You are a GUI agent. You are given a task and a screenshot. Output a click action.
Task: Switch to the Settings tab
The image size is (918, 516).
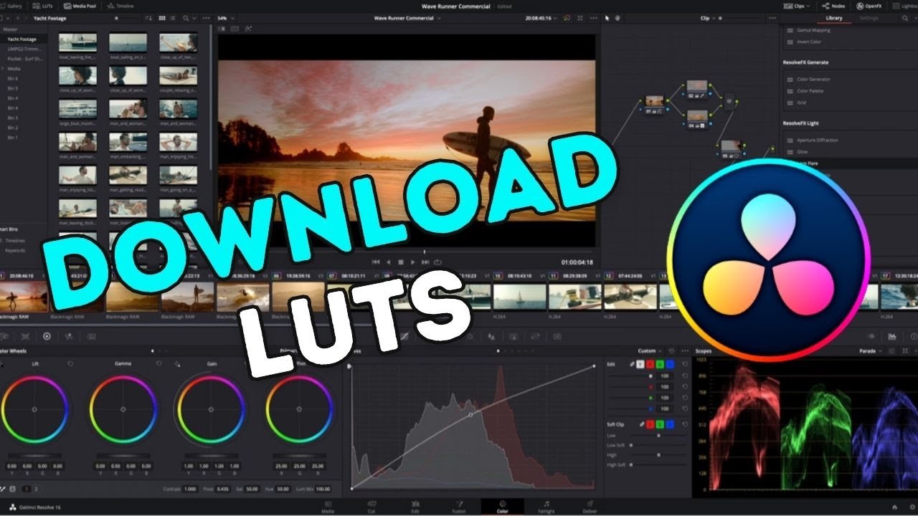[x=869, y=18]
